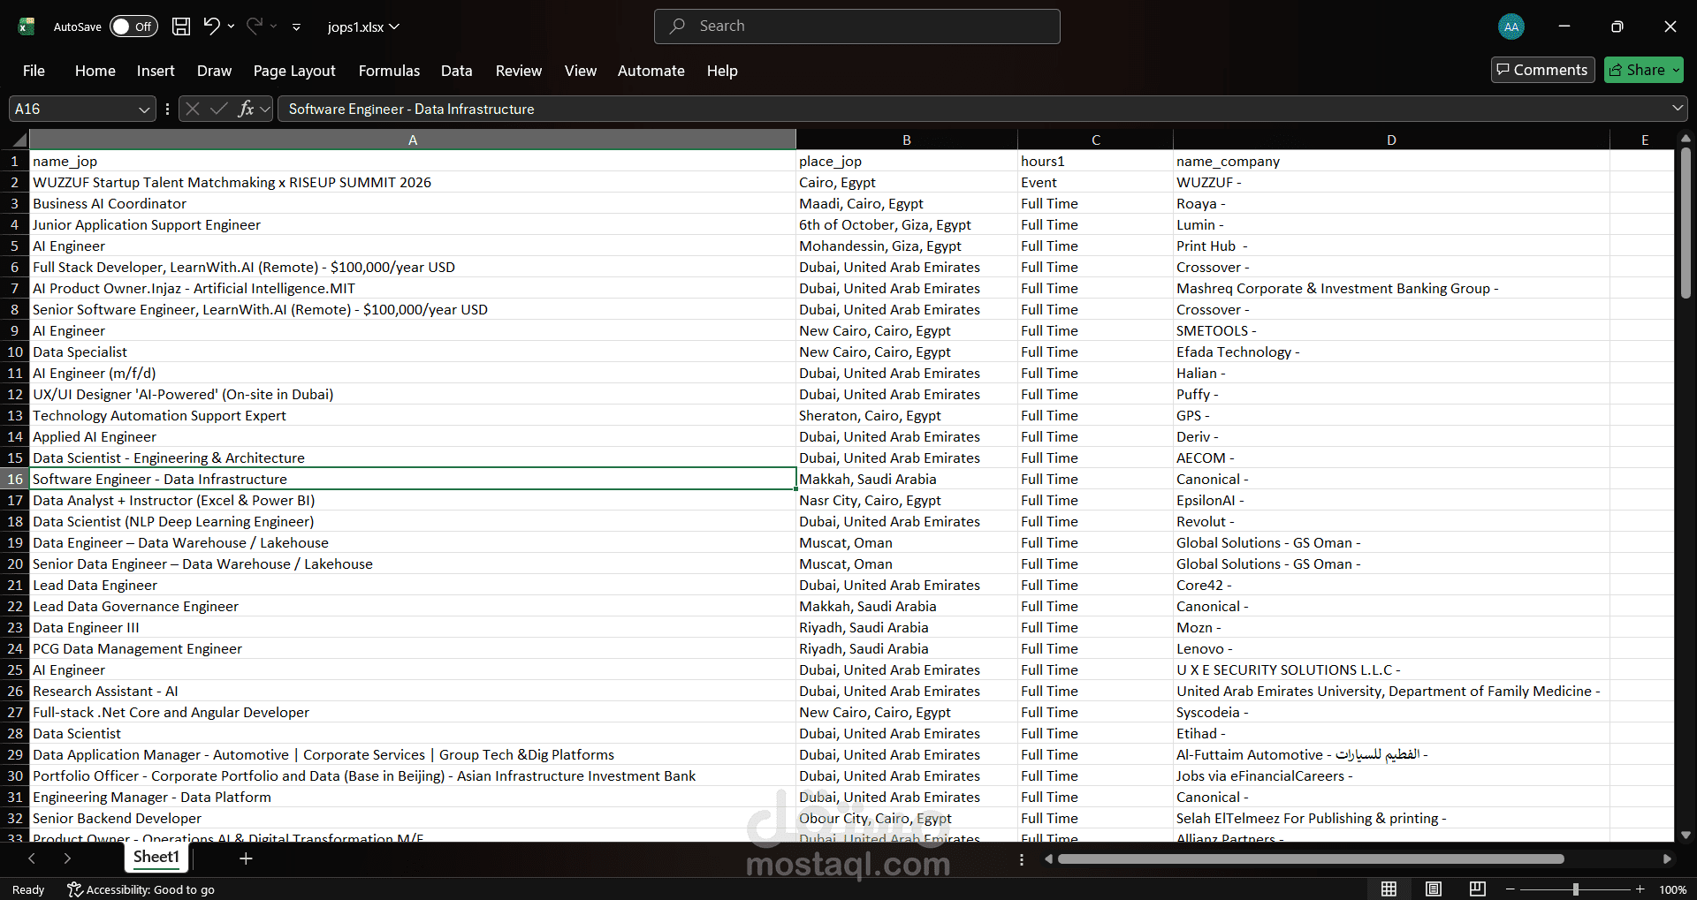Viewport: 1697px width, 900px height.
Task: Click the vertical scrollbar thumb
Action: pos(1686,223)
